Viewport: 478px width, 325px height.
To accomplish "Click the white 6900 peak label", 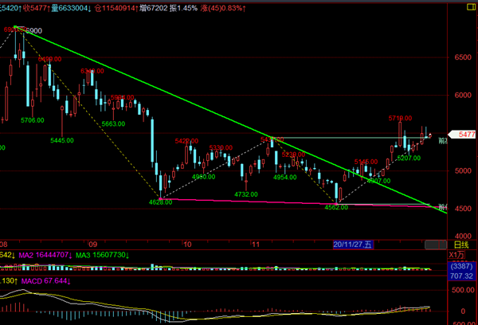I will coord(33,31).
